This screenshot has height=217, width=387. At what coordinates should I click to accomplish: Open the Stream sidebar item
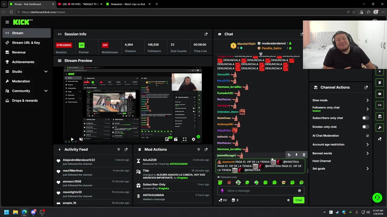(27, 33)
